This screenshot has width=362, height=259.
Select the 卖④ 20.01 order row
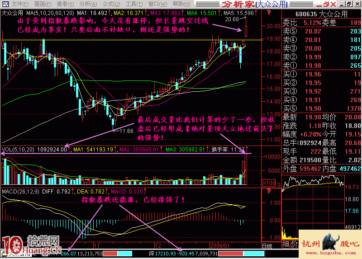pos(322,40)
